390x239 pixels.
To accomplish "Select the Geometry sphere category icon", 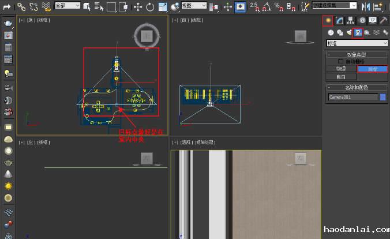I will coord(331,32).
